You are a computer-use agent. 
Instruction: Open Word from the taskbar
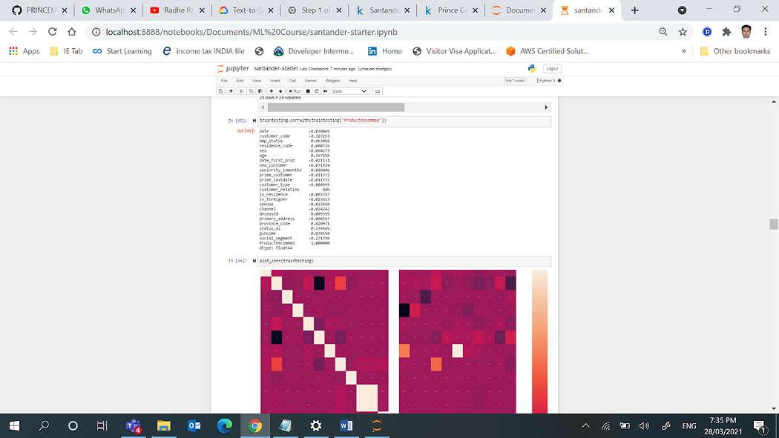pyautogui.click(x=346, y=425)
